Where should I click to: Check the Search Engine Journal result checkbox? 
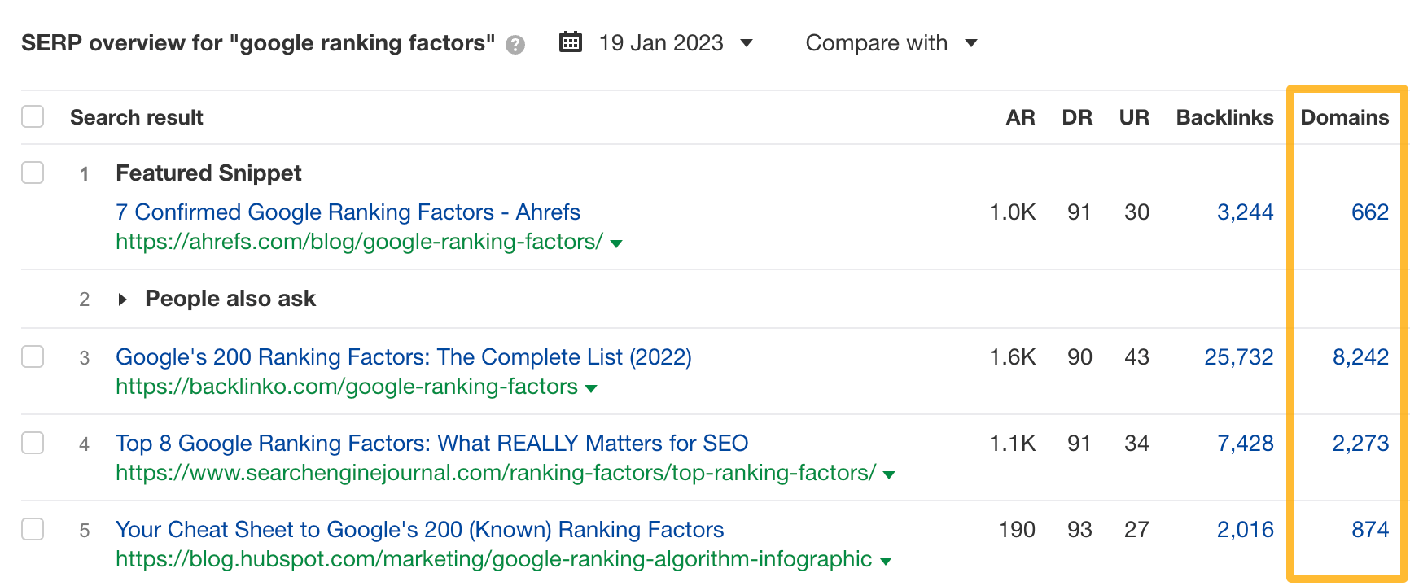33,443
